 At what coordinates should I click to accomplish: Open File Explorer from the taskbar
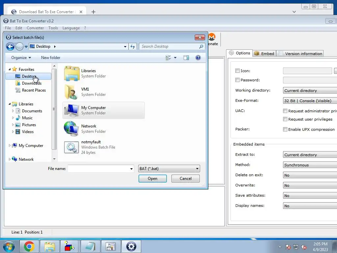(x=50, y=246)
